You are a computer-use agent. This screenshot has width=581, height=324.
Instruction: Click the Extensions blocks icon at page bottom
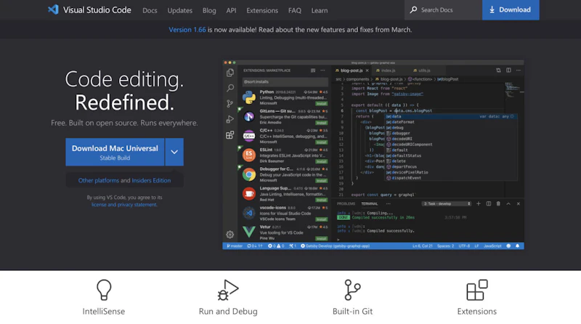coord(477,290)
